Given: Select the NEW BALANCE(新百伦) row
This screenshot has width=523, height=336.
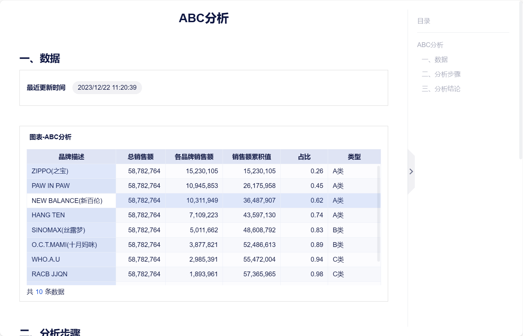Looking at the screenshot, I should (67, 201).
